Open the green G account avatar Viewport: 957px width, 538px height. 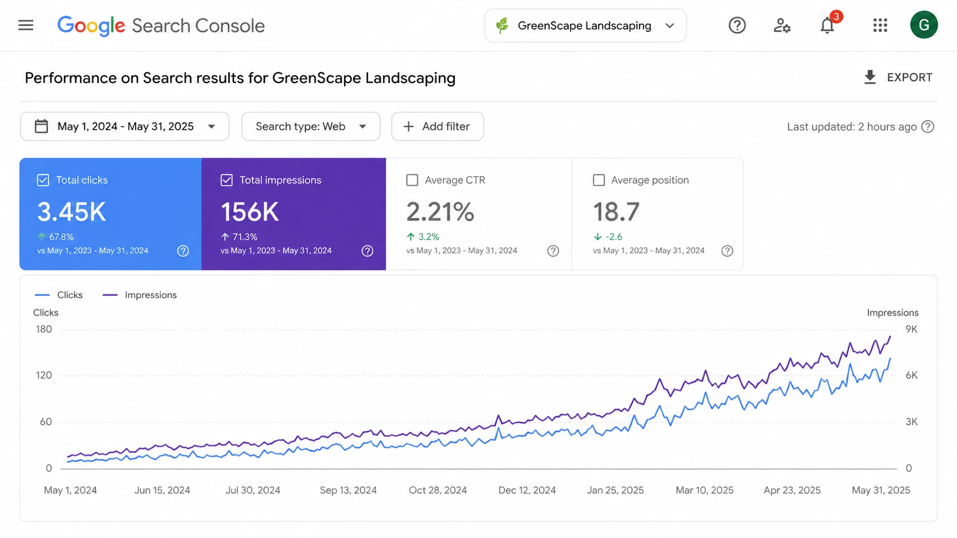tap(924, 25)
